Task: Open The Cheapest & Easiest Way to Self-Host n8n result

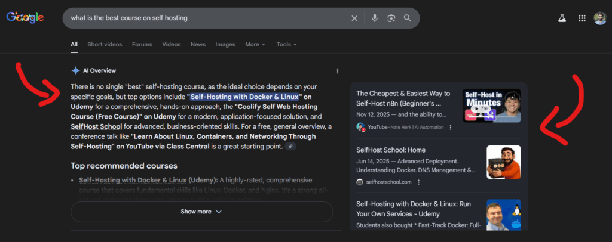Action: click(x=403, y=98)
